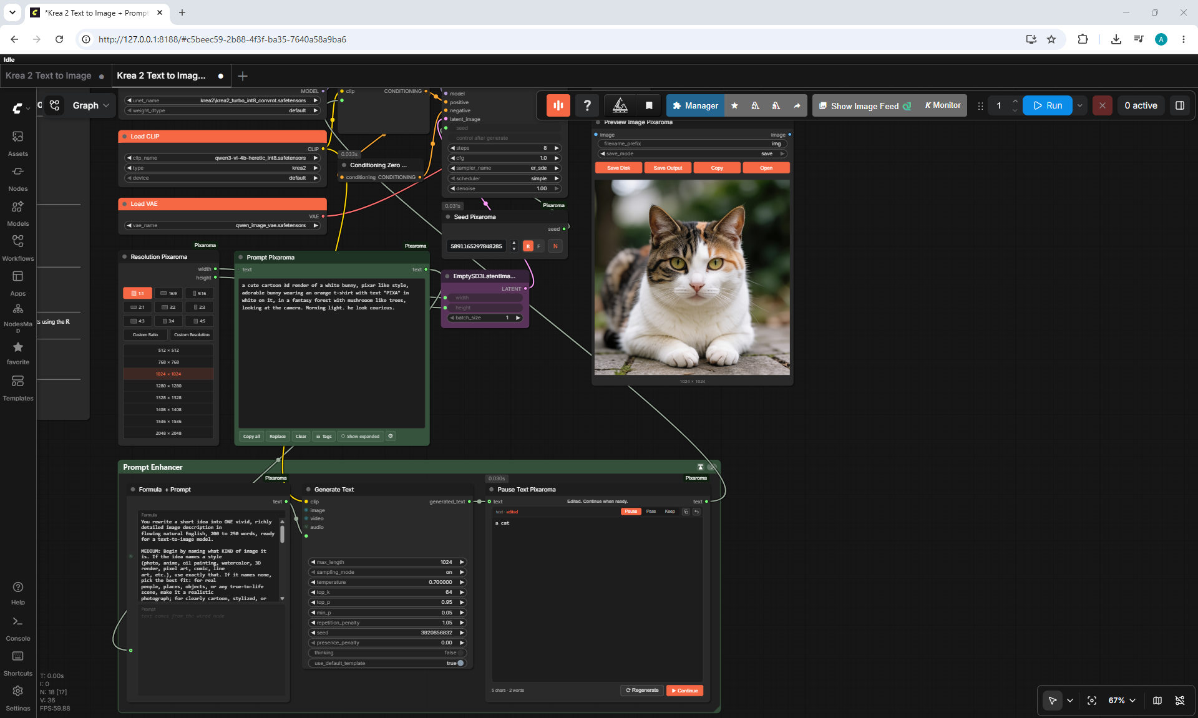Click Continue in Pause Text Pixaroma

pos(685,691)
